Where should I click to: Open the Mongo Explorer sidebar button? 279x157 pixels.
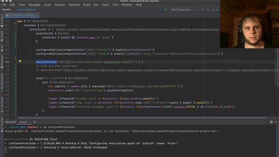(x=2, y=82)
